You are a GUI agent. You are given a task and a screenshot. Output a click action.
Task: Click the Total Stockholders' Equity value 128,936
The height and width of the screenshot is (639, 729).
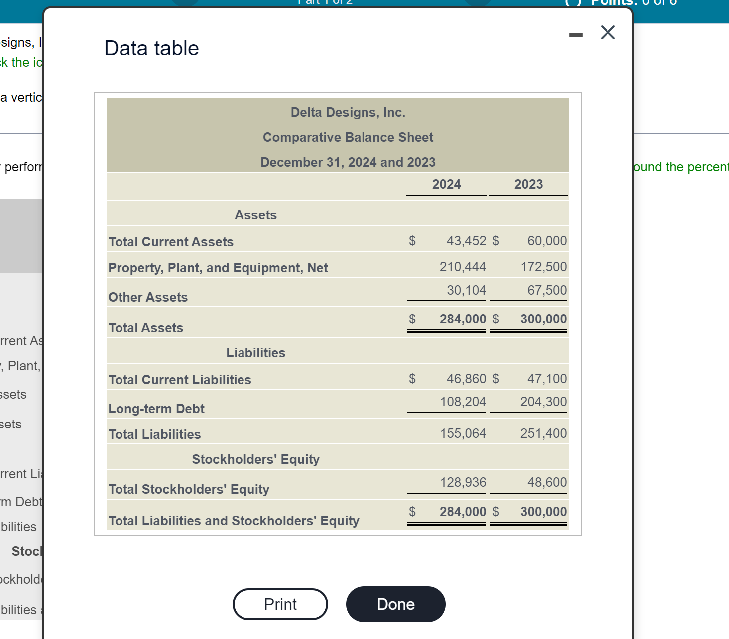click(x=463, y=482)
